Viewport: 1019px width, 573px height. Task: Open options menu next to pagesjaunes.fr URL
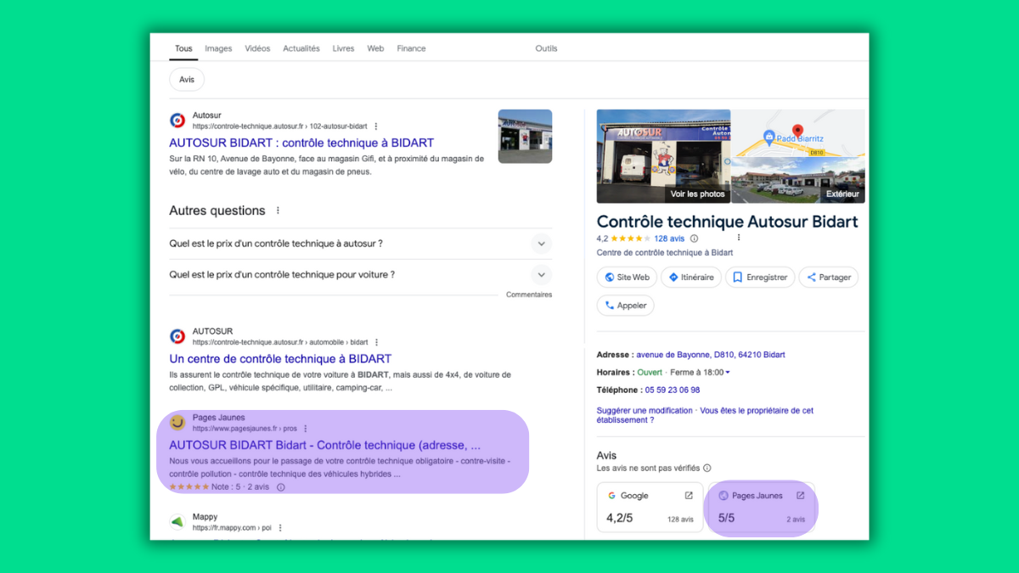pos(306,429)
